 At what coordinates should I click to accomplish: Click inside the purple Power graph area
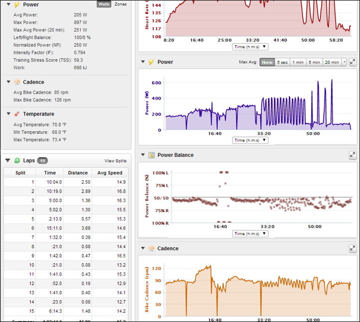258,103
